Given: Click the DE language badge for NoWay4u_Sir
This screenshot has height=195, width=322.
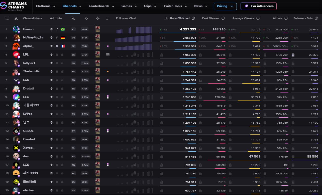Looking at the screenshot, I should click(x=73, y=38).
